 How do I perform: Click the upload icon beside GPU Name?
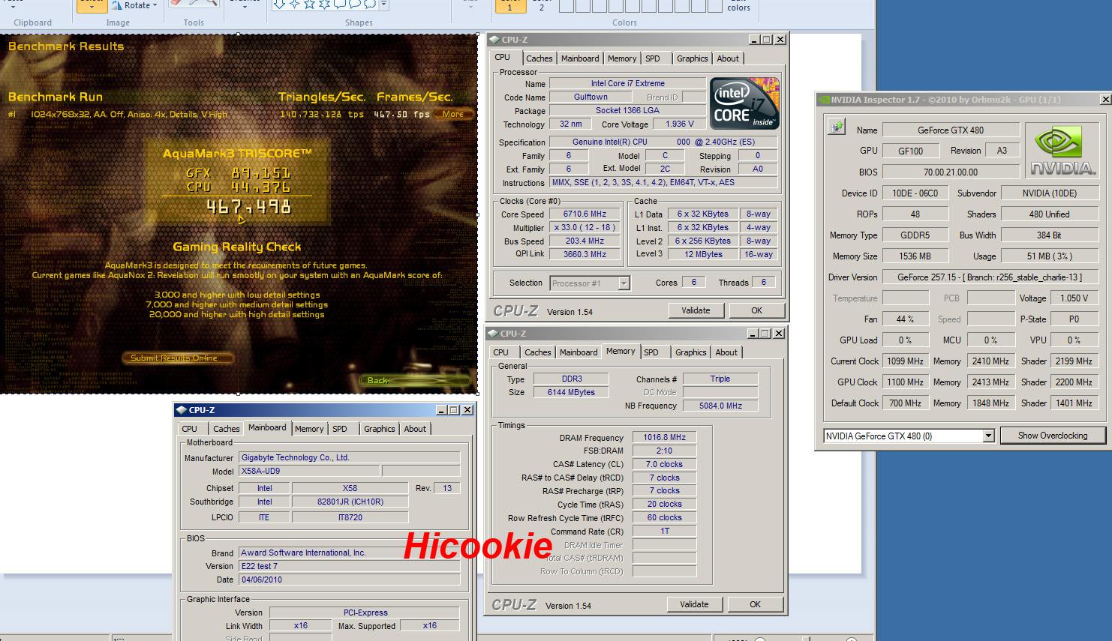click(837, 127)
